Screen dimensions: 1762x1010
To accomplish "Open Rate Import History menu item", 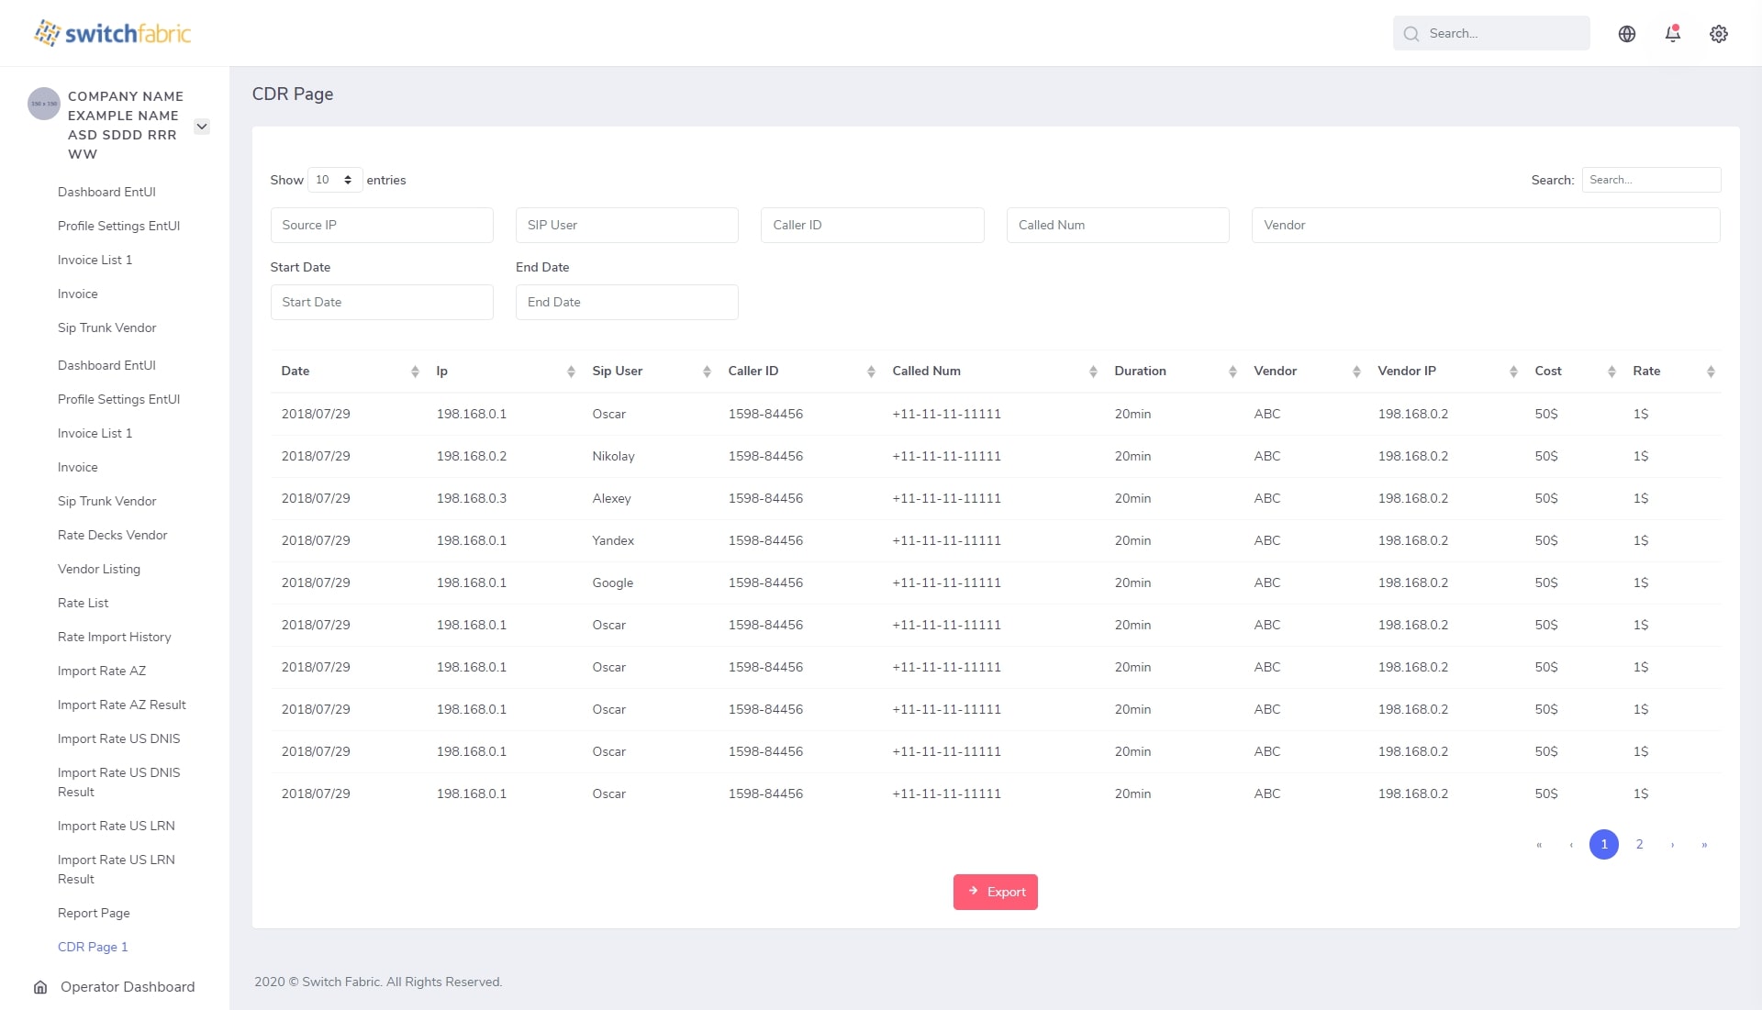I will (114, 637).
